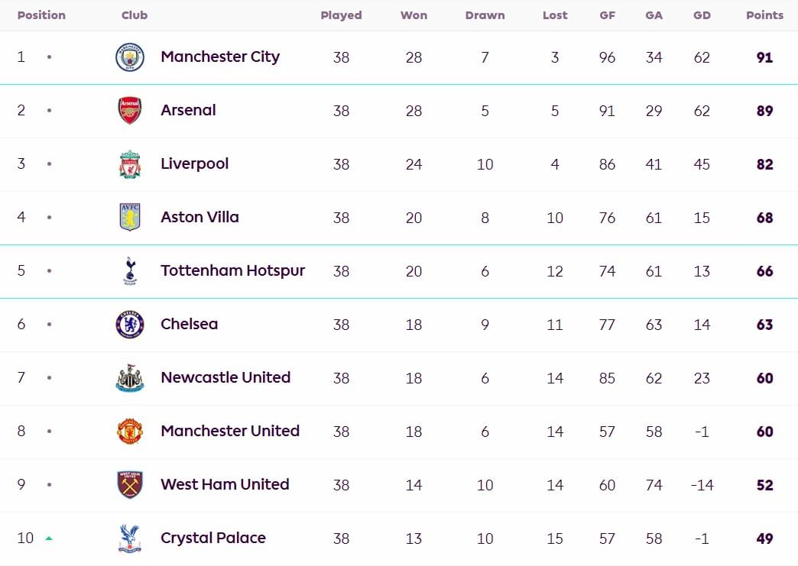Screen dimensions: 798x566
Task: Click the Tottenham Hotspur cockerel crest
Action: (x=130, y=270)
